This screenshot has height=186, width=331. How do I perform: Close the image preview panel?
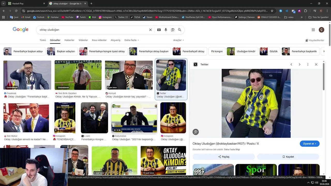pos(316,64)
